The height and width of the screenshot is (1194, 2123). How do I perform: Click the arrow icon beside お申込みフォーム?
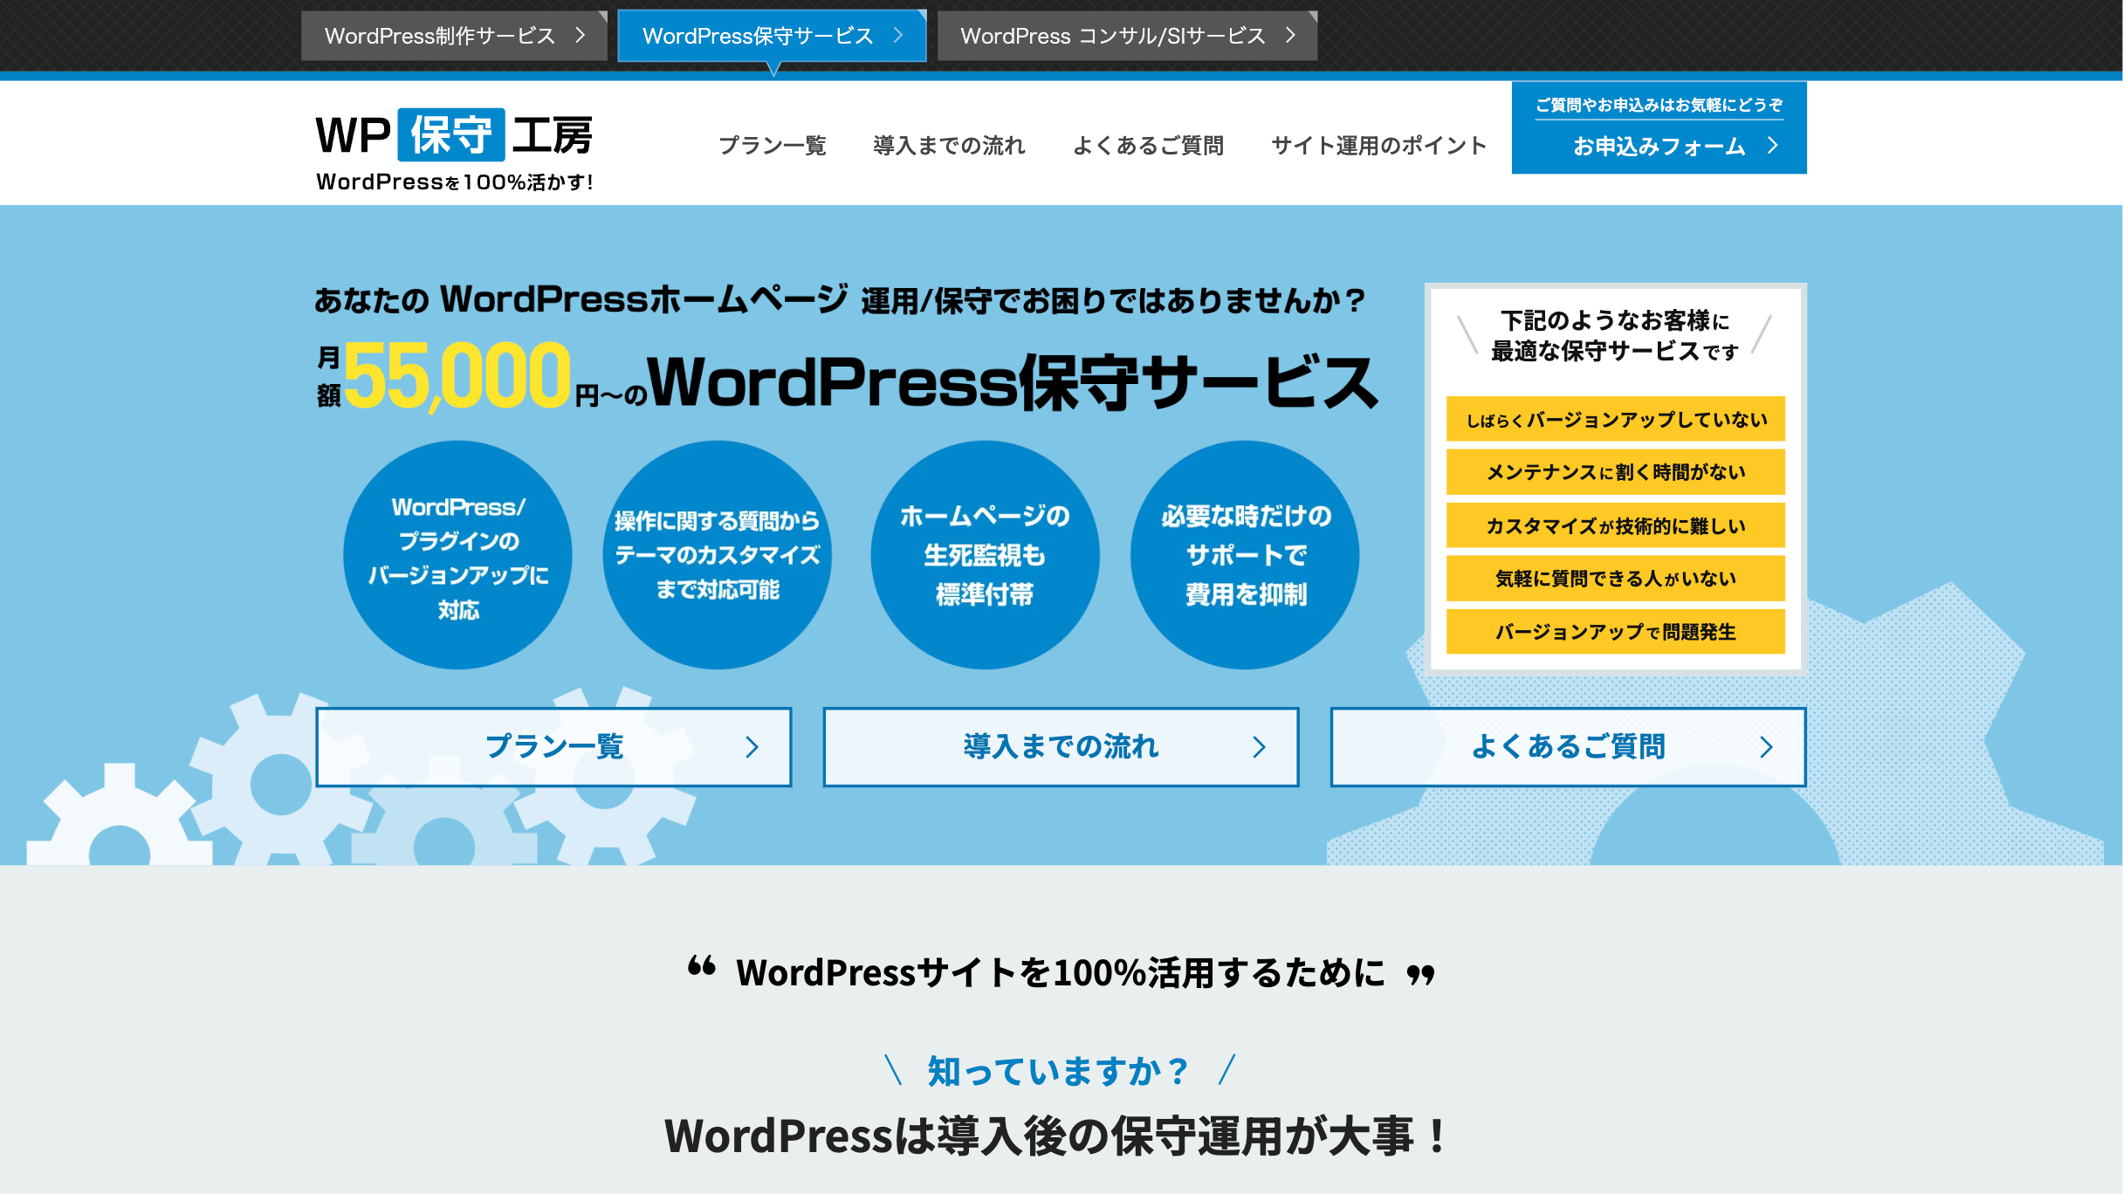(x=1773, y=146)
